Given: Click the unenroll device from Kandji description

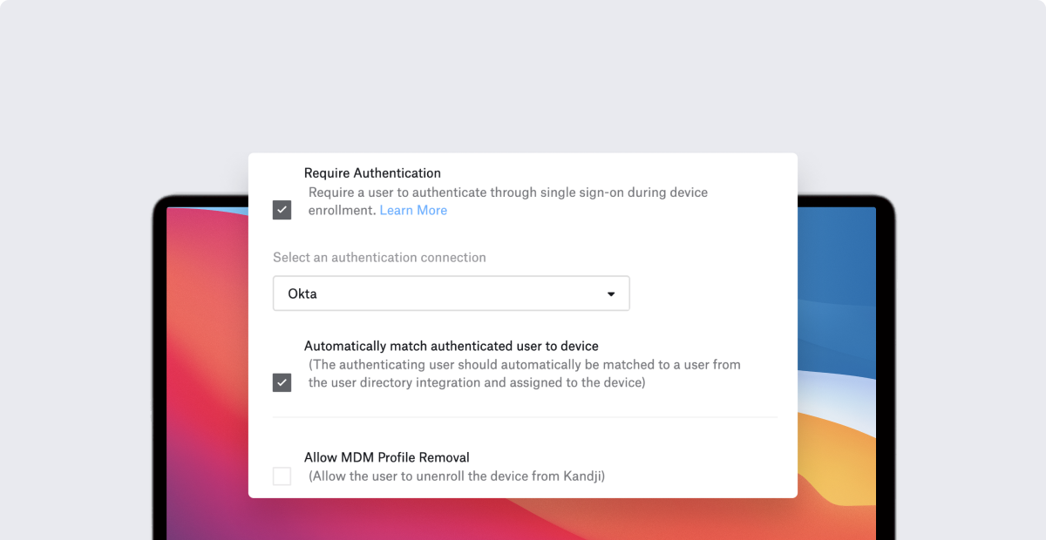Looking at the screenshot, I should 457,476.
